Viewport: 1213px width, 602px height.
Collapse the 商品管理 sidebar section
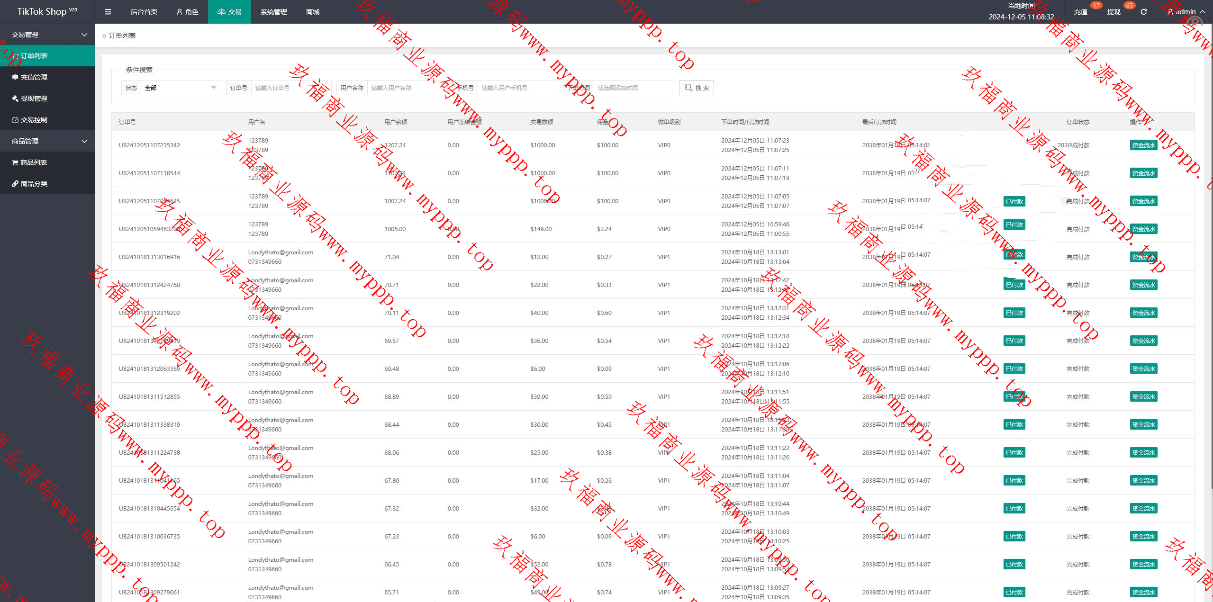pyautogui.click(x=47, y=141)
